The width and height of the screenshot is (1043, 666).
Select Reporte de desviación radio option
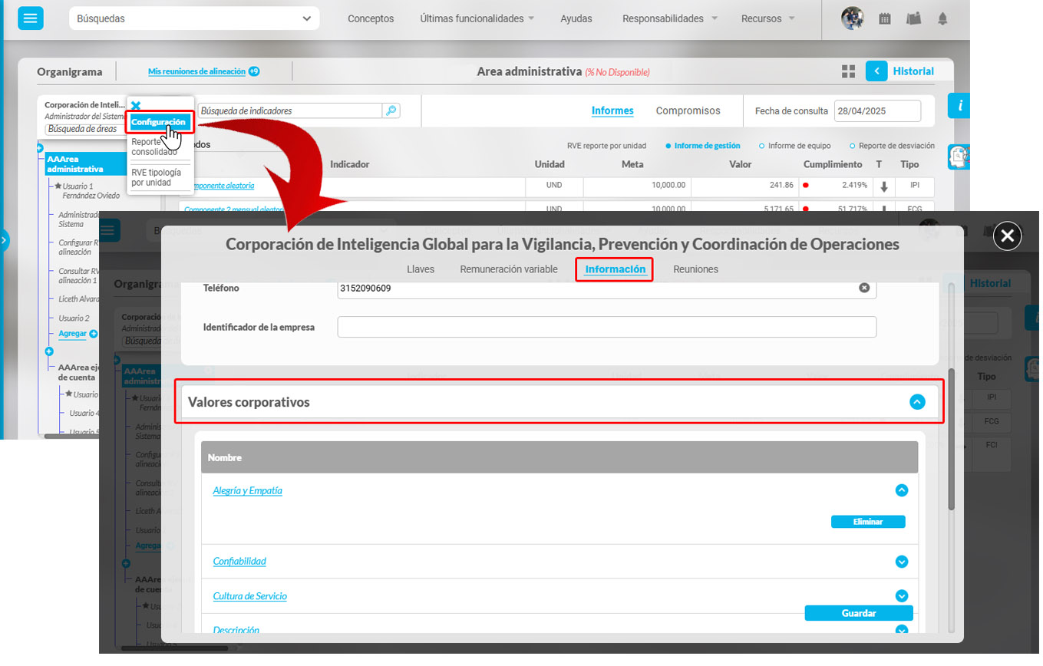point(852,146)
